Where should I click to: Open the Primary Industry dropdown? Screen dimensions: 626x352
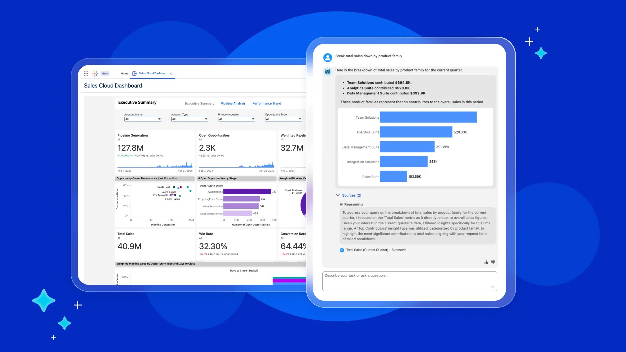[236, 119]
